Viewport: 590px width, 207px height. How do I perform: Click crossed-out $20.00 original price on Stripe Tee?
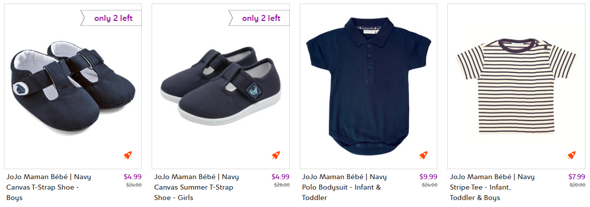click(578, 185)
